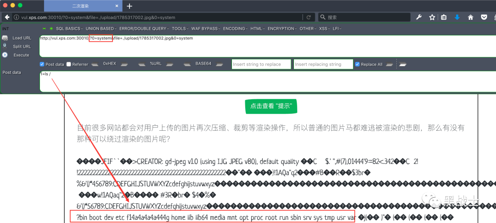
Task: Expand the SQL BASICS dropdown
Action: point(70,28)
